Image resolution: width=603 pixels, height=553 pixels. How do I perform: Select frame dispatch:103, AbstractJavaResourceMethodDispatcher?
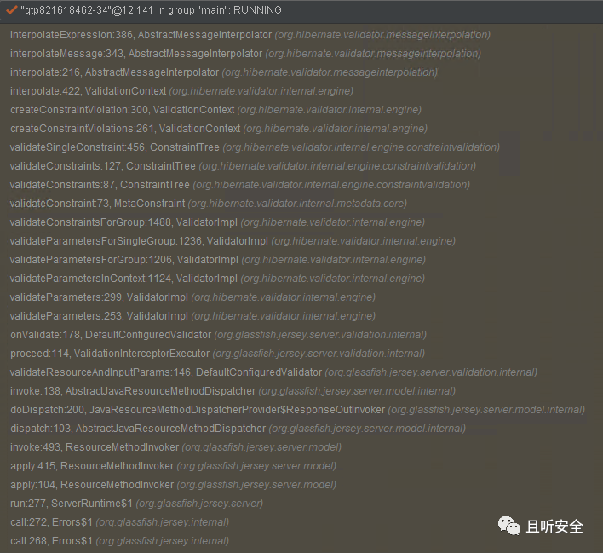[x=238, y=429]
